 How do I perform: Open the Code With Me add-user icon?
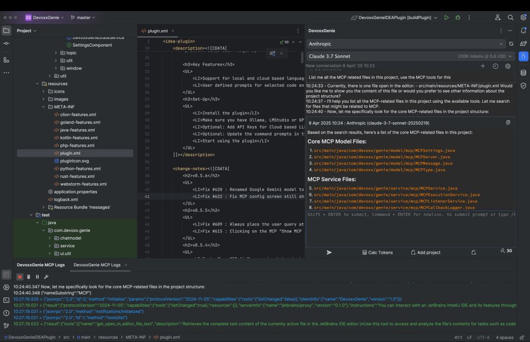coord(498,17)
